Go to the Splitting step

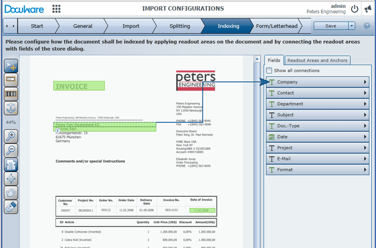click(180, 26)
